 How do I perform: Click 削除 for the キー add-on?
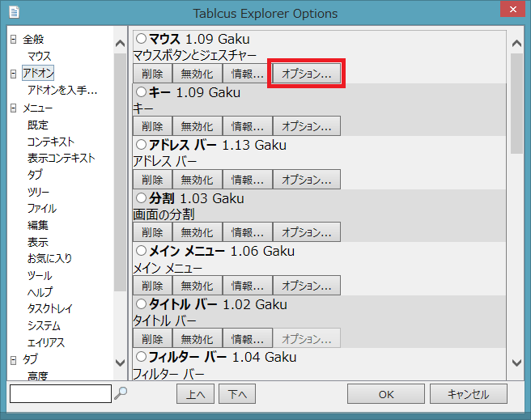pyautogui.click(x=152, y=126)
